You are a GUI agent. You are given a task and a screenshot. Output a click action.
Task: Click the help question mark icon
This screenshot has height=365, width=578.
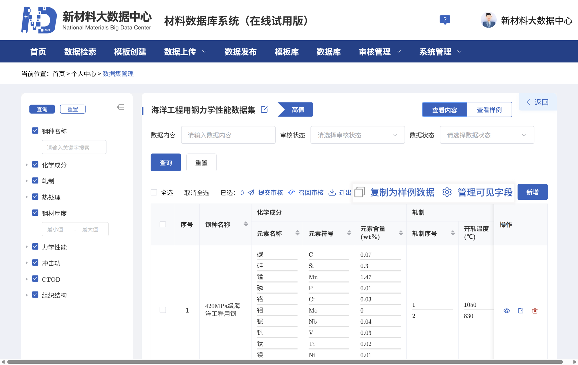[445, 20]
